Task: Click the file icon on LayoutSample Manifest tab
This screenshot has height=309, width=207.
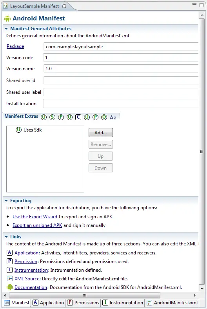Action: [6, 6]
